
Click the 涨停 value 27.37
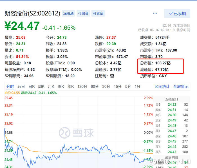pos(111,38)
